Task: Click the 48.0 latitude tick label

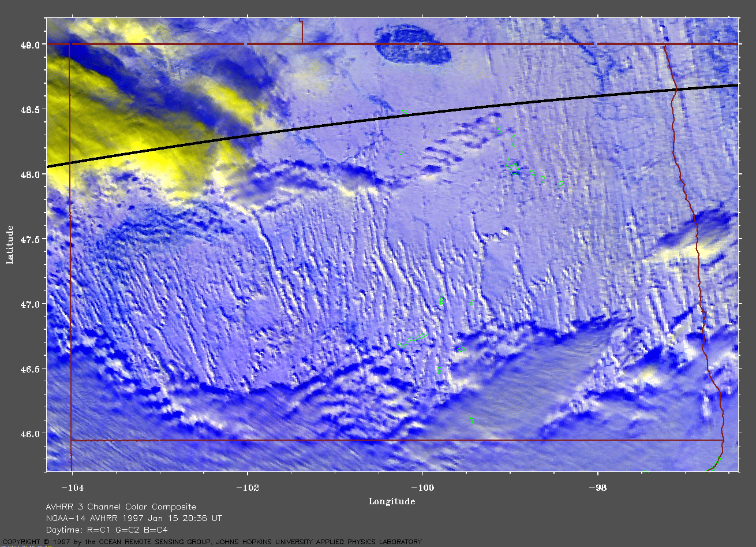Action: click(29, 174)
